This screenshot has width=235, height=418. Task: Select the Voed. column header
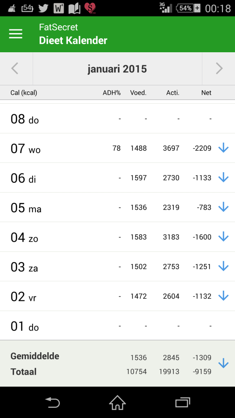138,93
